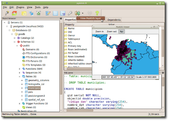
Task: Open the View data grid icon
Action: coord(55,13)
